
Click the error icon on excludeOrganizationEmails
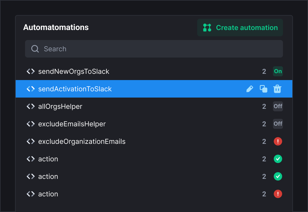278,141
